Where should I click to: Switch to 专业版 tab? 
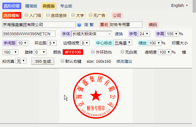(66, 6)
